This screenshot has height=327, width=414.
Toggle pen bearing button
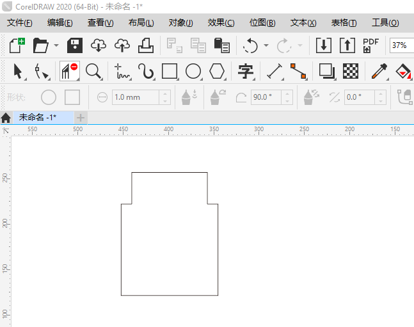pos(312,97)
